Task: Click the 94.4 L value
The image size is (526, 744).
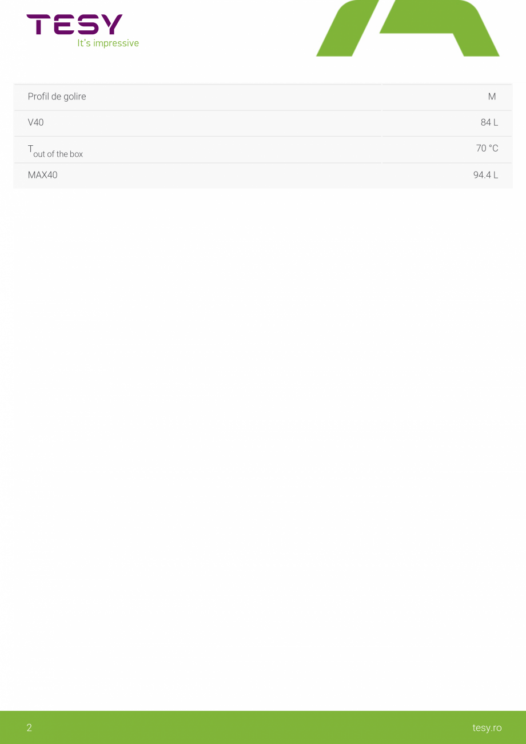Action: click(x=485, y=175)
